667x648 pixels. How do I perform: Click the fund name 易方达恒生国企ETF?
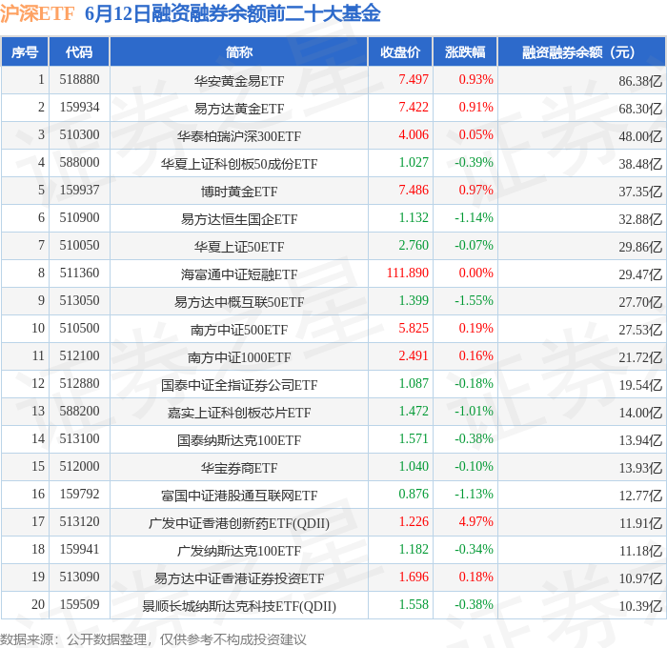click(239, 219)
